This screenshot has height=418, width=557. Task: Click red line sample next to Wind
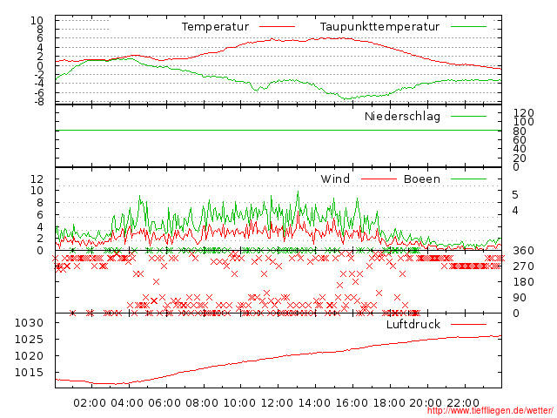point(379,179)
